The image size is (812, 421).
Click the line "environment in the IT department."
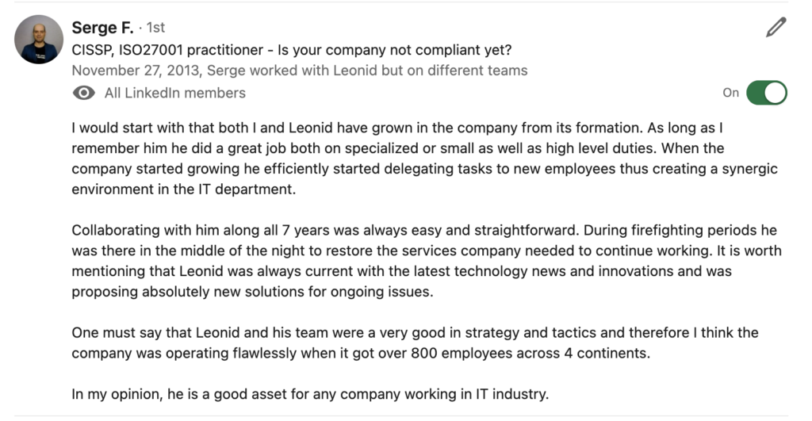pos(184,189)
